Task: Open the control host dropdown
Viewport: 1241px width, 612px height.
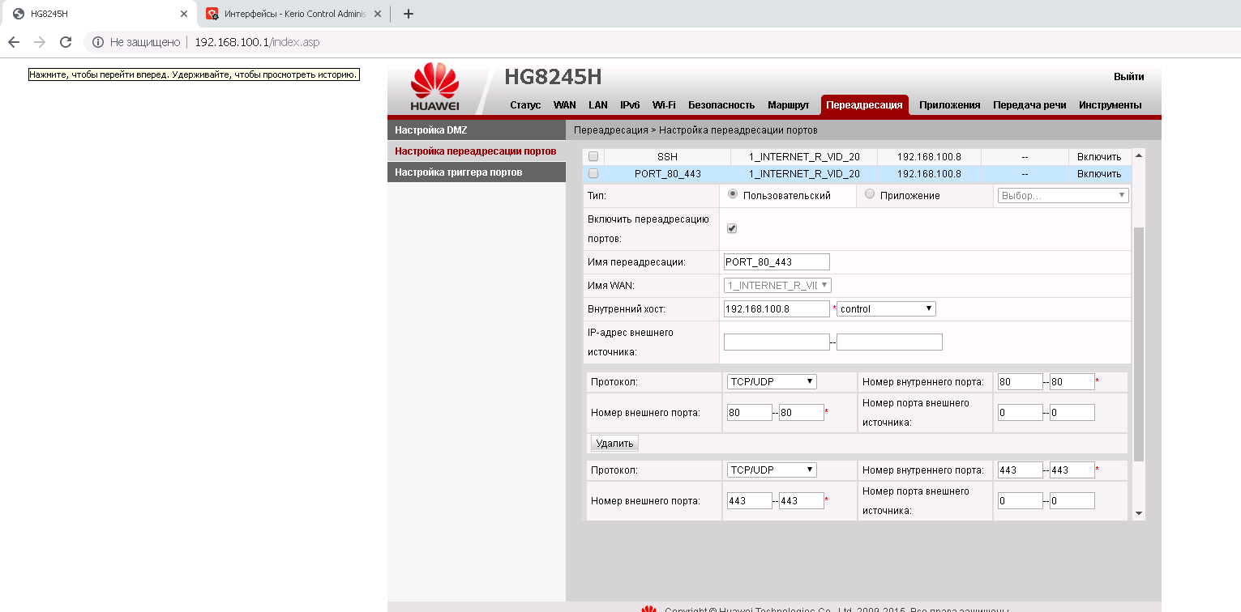Action: click(x=887, y=308)
